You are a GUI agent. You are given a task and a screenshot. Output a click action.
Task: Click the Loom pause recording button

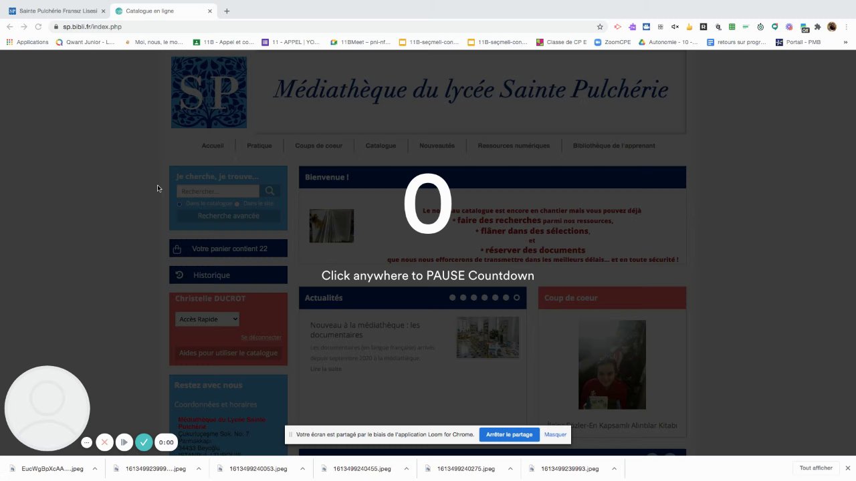click(x=124, y=442)
